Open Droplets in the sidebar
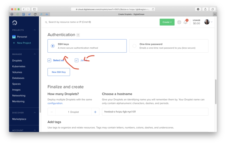This screenshot has height=144, width=226. click(17, 61)
